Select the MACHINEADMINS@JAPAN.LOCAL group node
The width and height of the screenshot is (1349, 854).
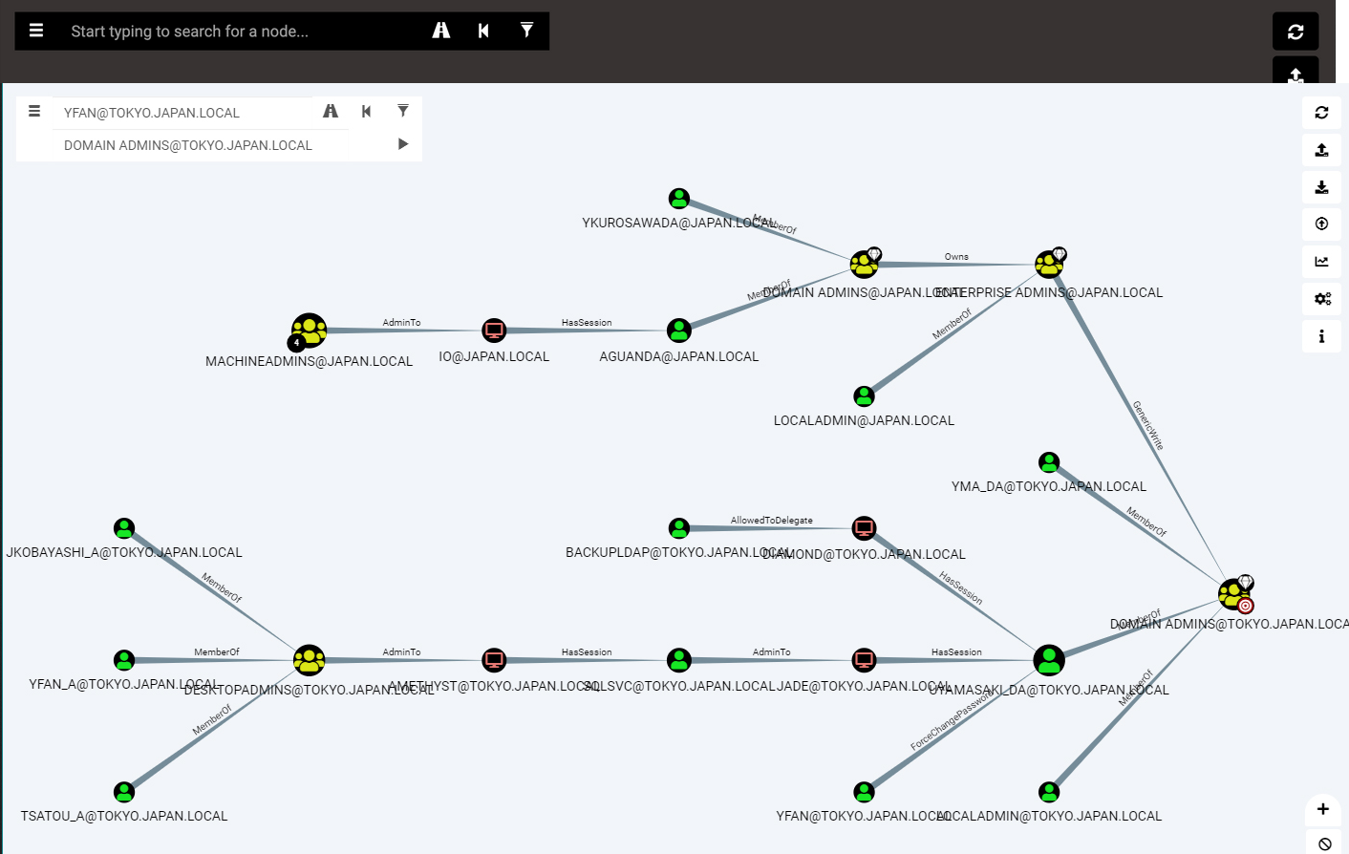tap(309, 331)
